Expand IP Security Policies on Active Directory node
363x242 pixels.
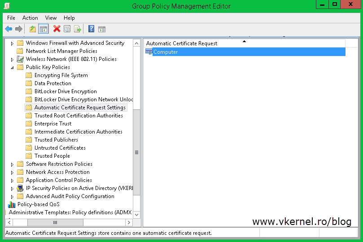click(x=12, y=189)
